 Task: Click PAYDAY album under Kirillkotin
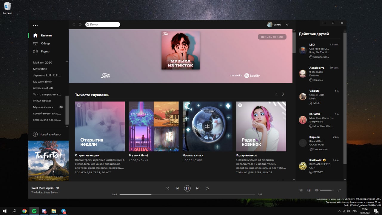coord(318,172)
